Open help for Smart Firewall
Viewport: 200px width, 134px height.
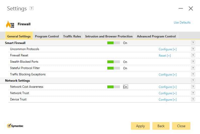(x=193, y=43)
